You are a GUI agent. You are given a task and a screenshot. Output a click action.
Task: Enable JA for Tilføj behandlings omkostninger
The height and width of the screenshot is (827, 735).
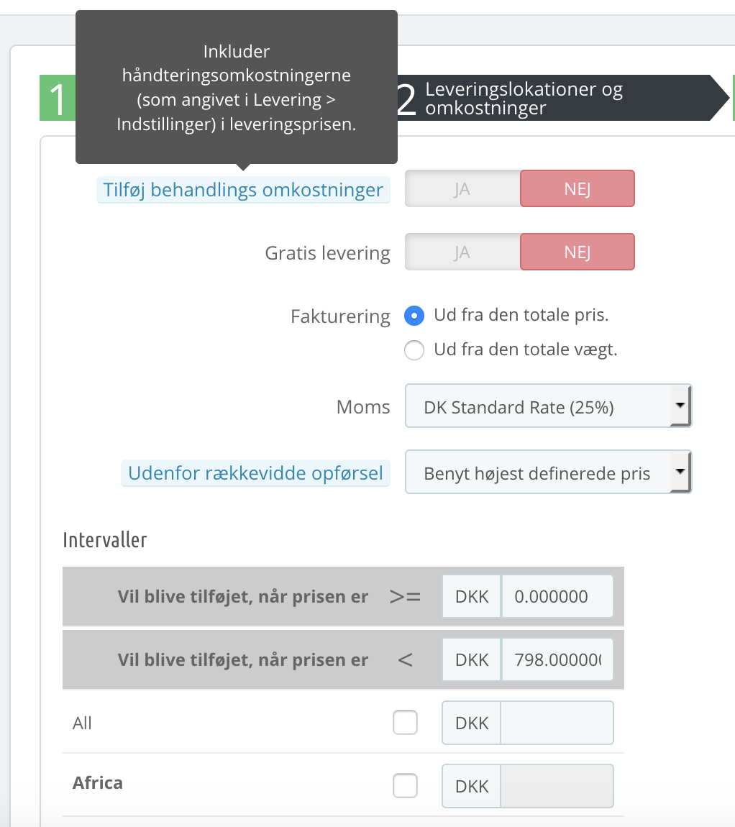[x=462, y=189]
